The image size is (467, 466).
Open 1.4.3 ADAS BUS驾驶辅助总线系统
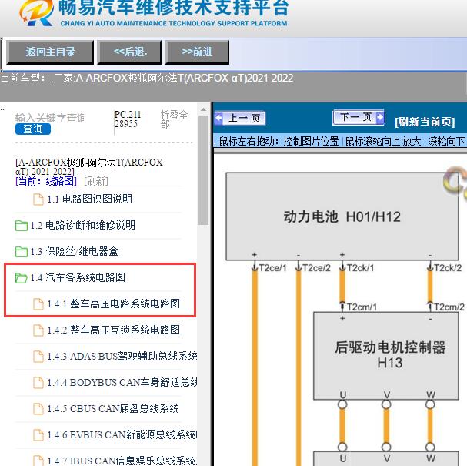(x=122, y=357)
